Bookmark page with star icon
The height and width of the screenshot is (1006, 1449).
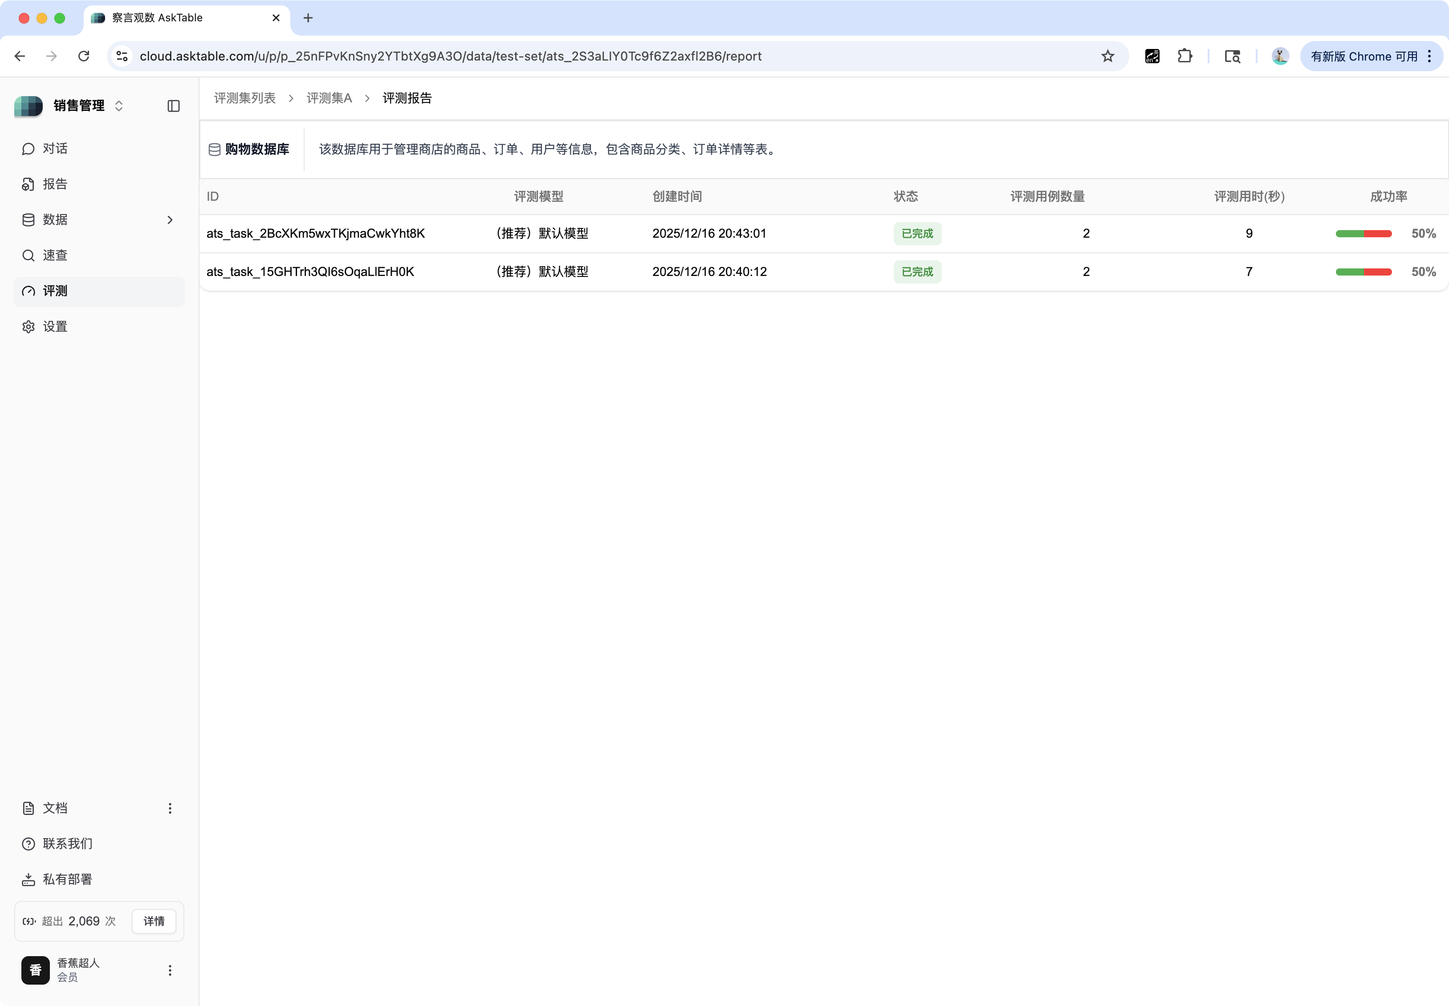point(1107,56)
